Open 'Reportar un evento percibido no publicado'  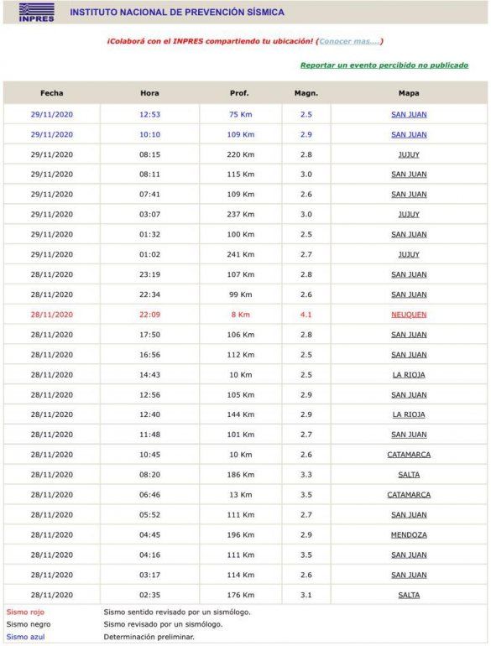pyautogui.click(x=384, y=65)
